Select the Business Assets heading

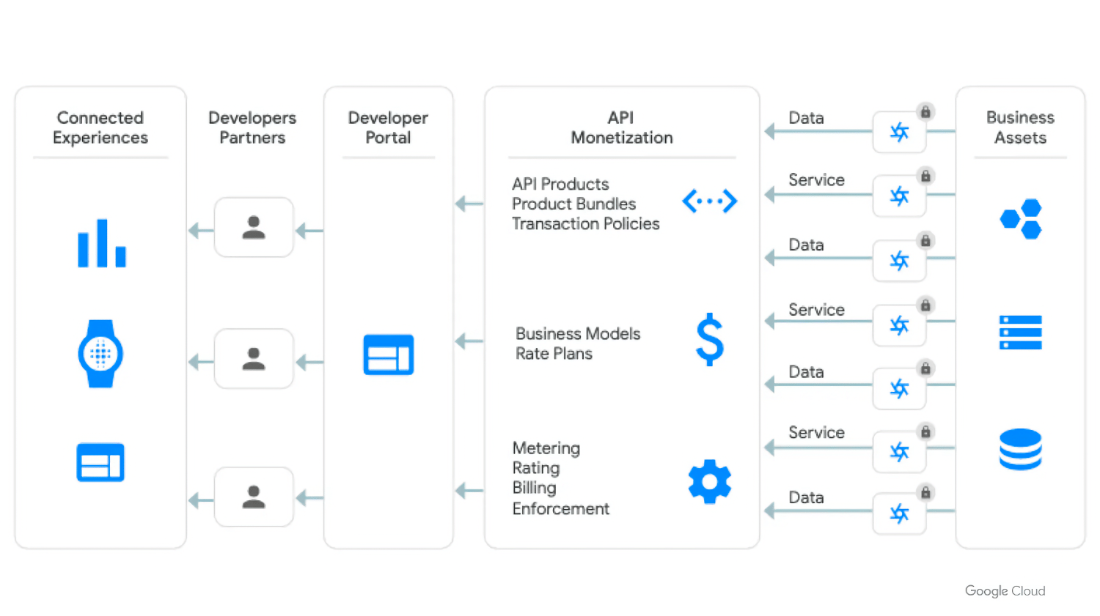[1020, 127]
